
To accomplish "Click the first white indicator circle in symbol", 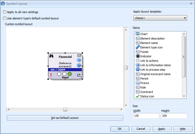I will coord(59,74).
